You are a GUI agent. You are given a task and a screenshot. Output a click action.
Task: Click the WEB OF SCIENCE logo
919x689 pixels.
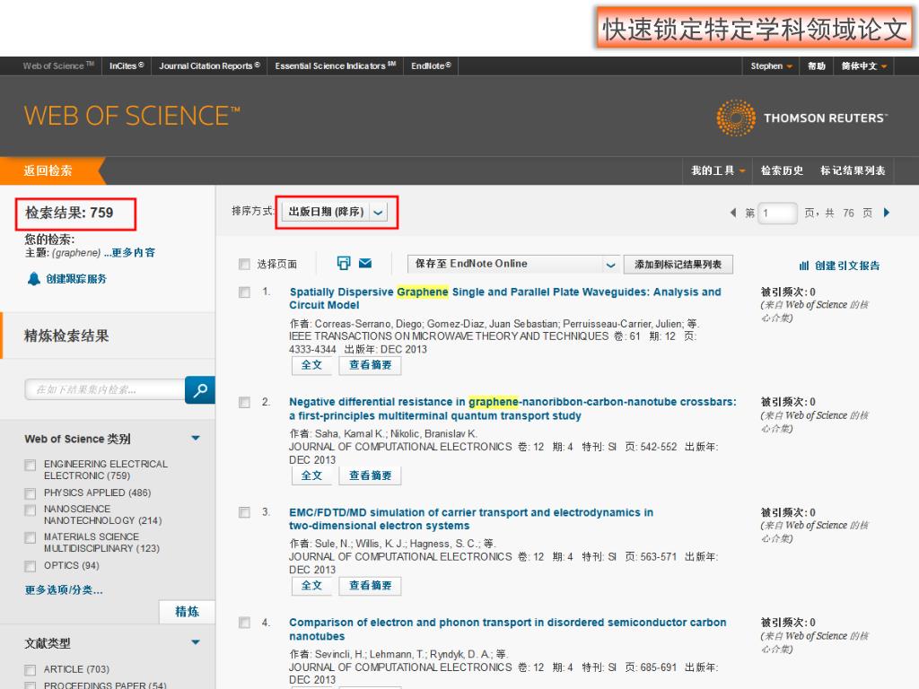[x=132, y=116]
